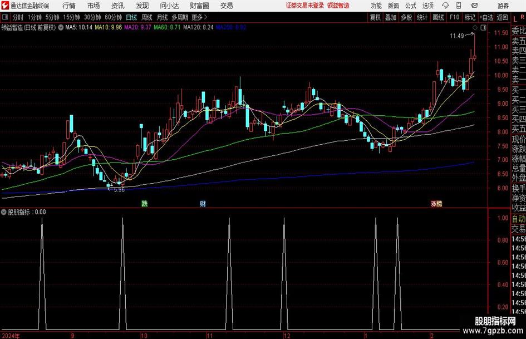Open the 多周期 multi-period view
Screen dimensions: 526x339
180,17
